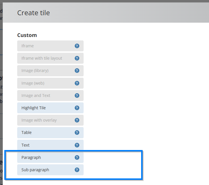The image size is (209, 185).
Task: Select the Highlight Tile option
Action: [43, 108]
